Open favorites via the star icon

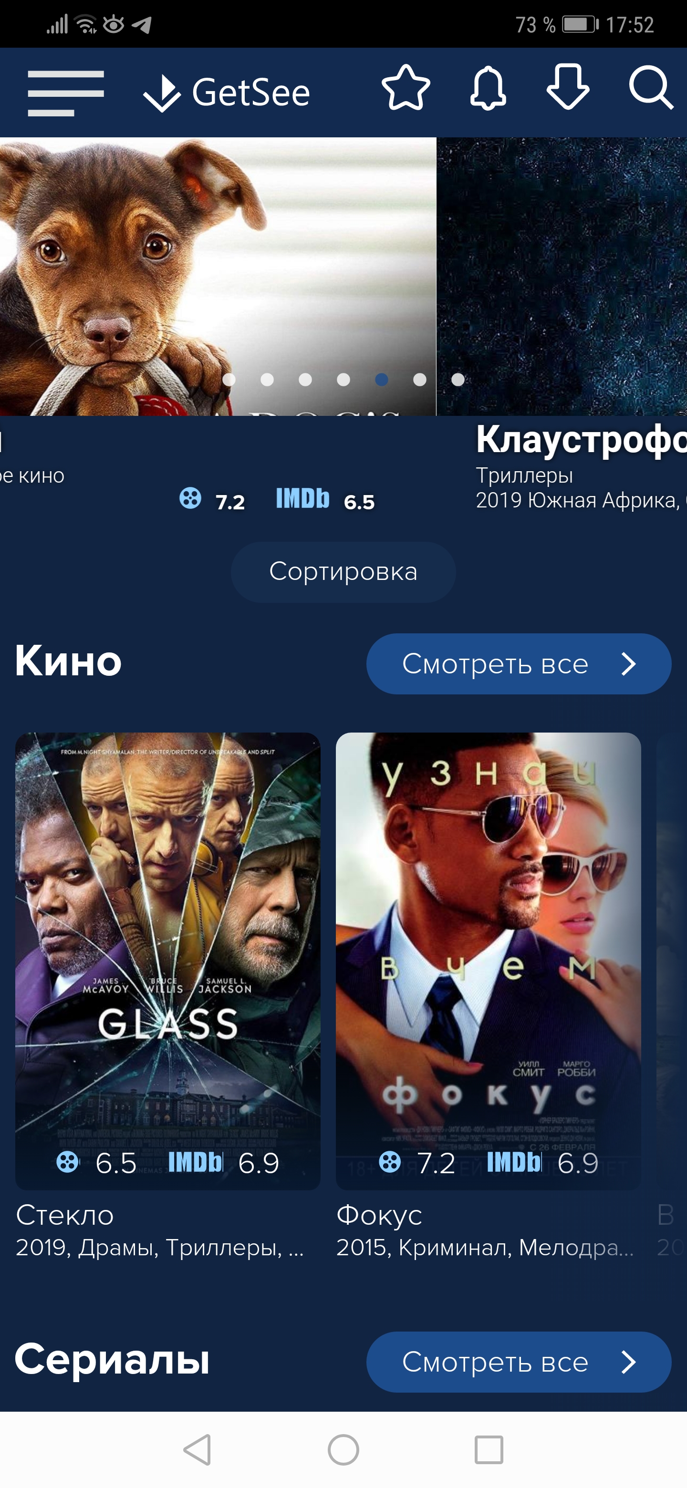pos(406,88)
